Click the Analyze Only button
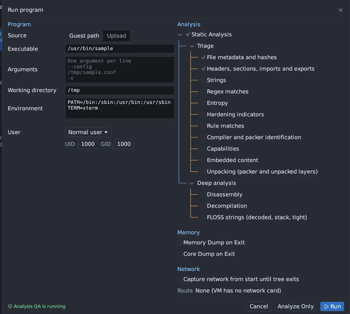 tap(295, 306)
